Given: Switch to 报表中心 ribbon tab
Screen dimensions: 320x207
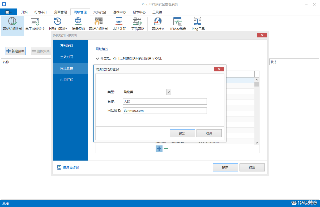Looking at the screenshot, I should pyautogui.click(x=139, y=12).
